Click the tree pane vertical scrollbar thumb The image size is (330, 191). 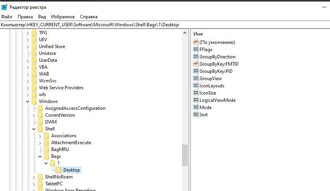click(x=185, y=155)
